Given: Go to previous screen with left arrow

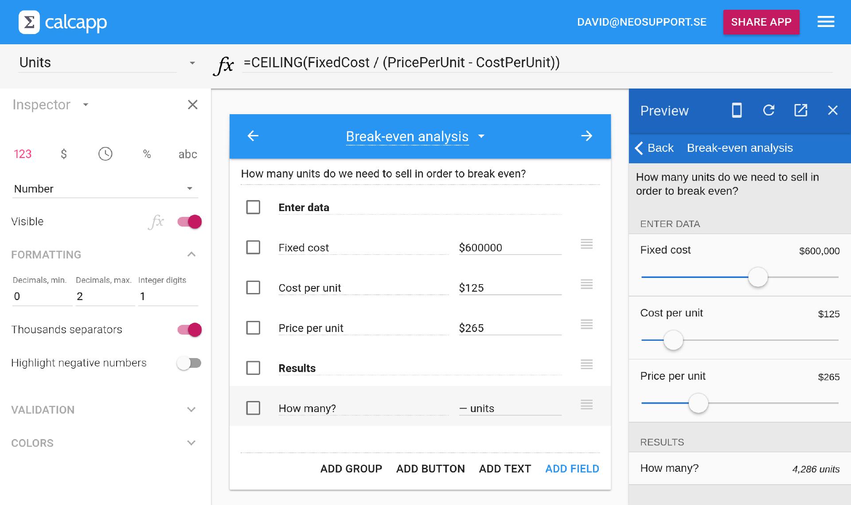Looking at the screenshot, I should [x=253, y=136].
